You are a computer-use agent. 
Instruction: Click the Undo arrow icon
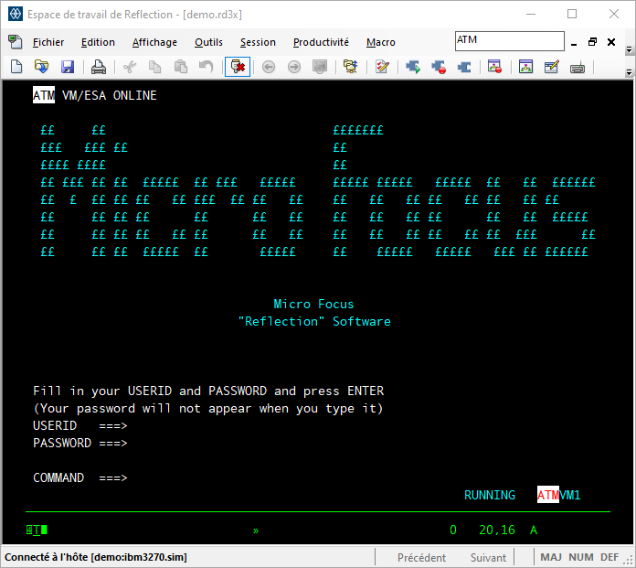click(x=206, y=67)
